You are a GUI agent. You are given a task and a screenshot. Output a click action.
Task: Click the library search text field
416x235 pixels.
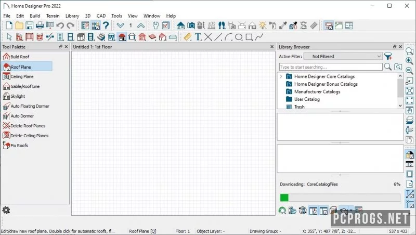[x=331, y=67]
